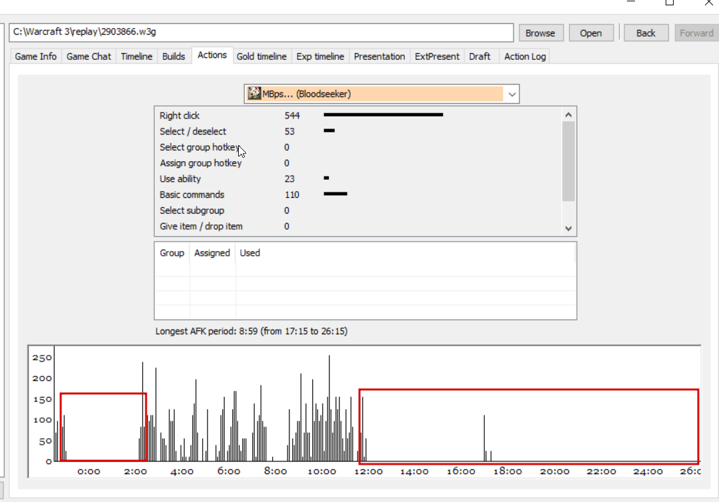Switch to the Game Info tab
719x502 pixels.
point(36,57)
